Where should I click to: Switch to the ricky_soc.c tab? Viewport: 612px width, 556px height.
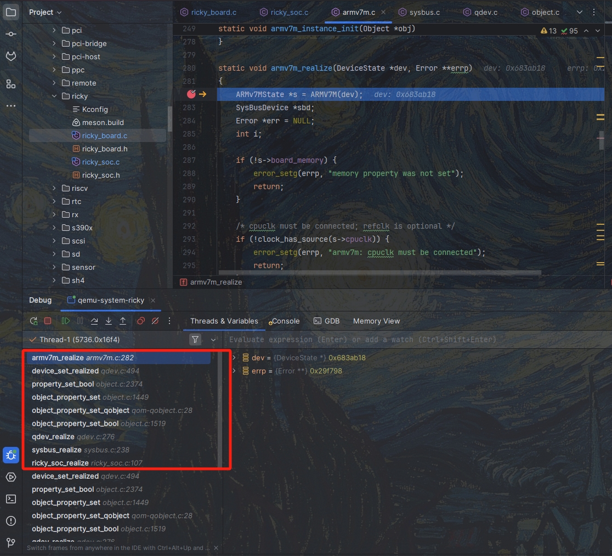pos(284,12)
